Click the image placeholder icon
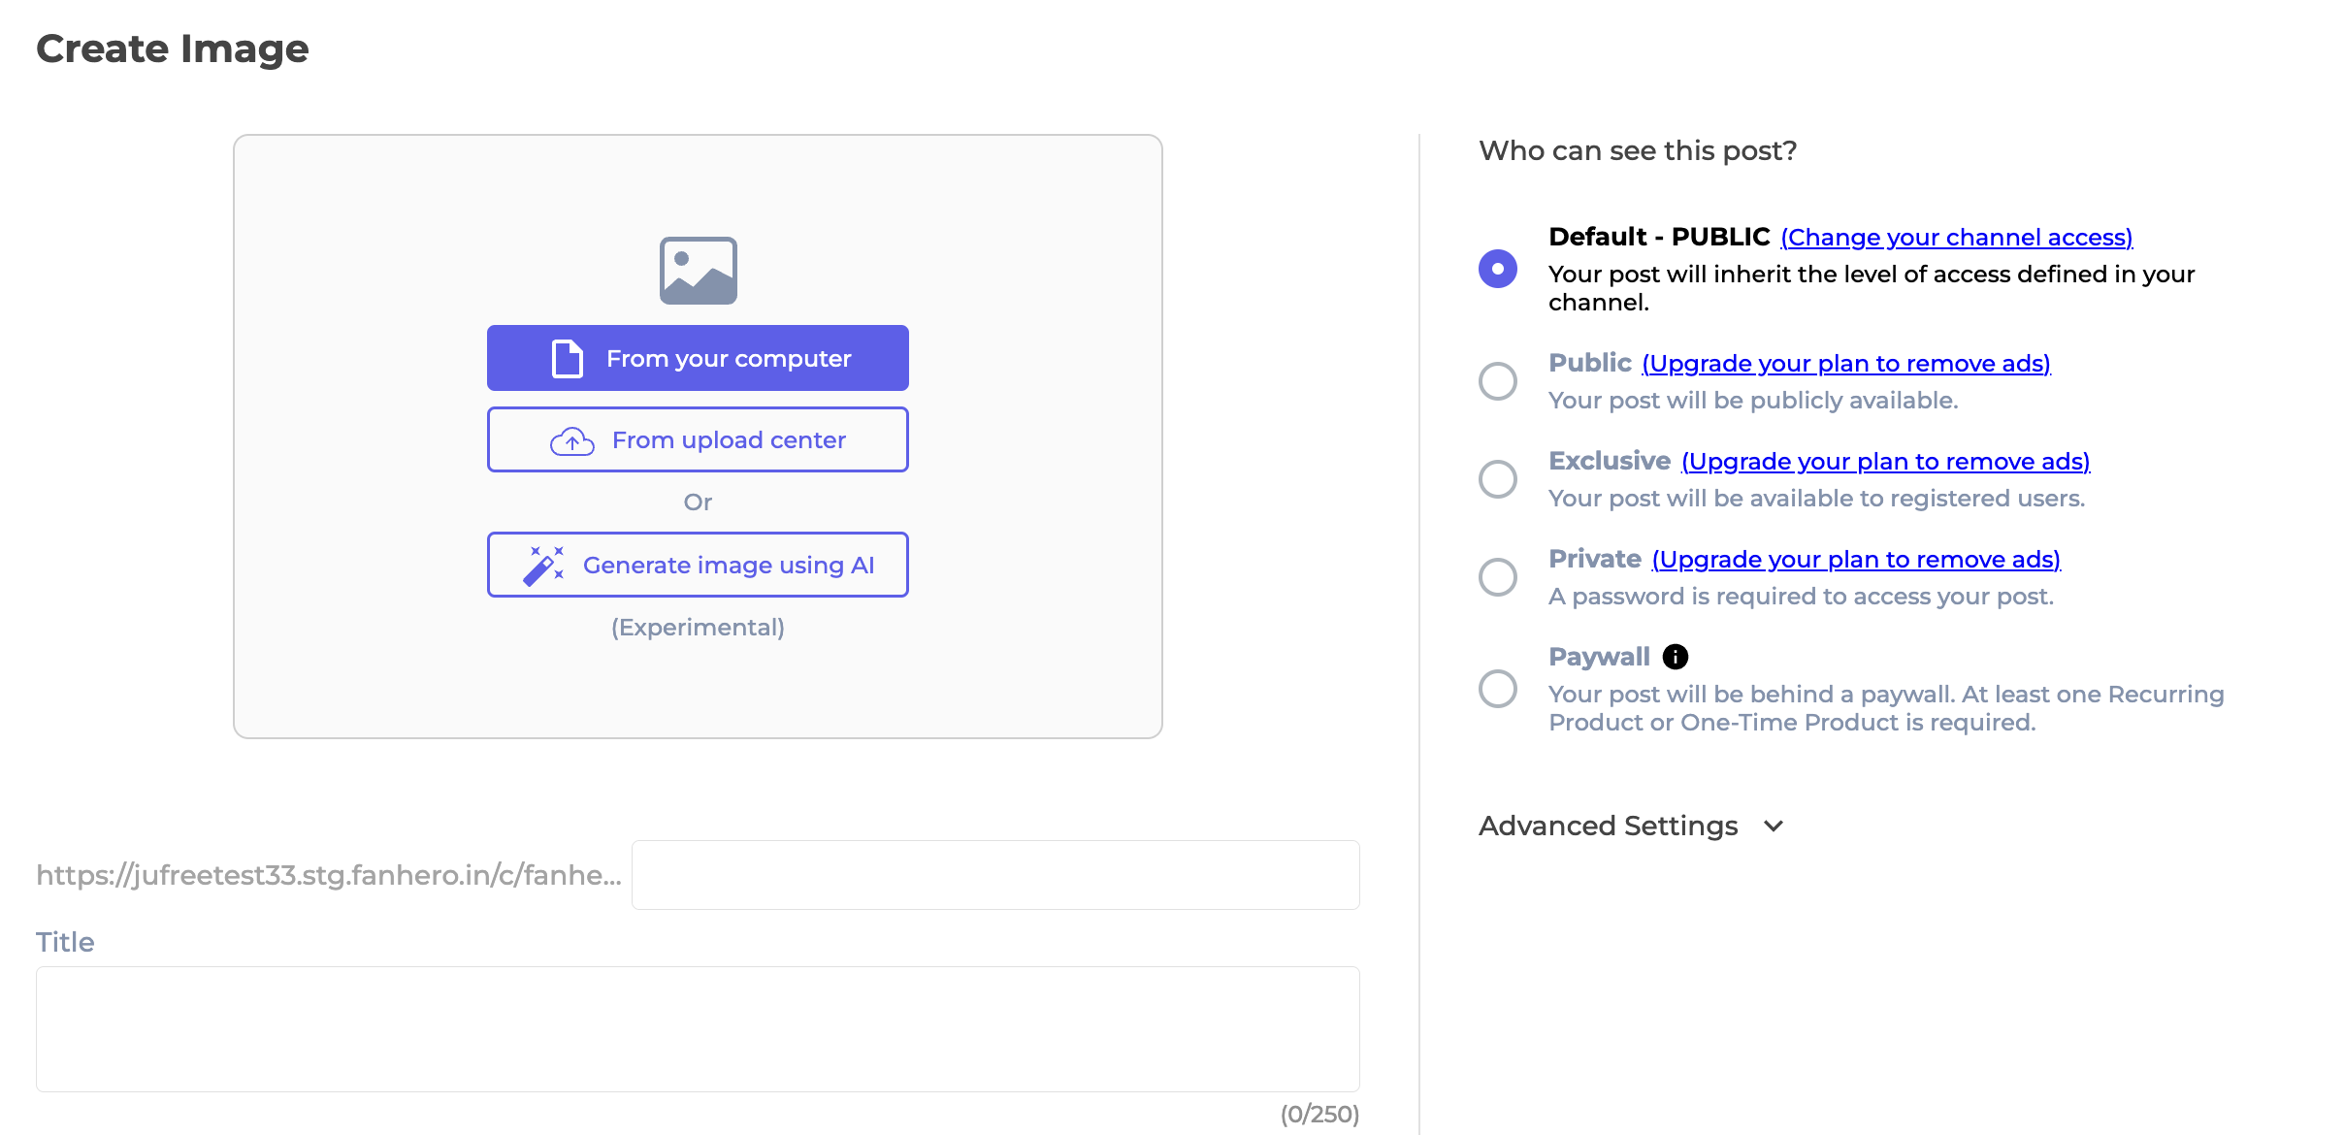Image resolution: width=2344 pixels, height=1135 pixels. pyautogui.click(x=698, y=269)
